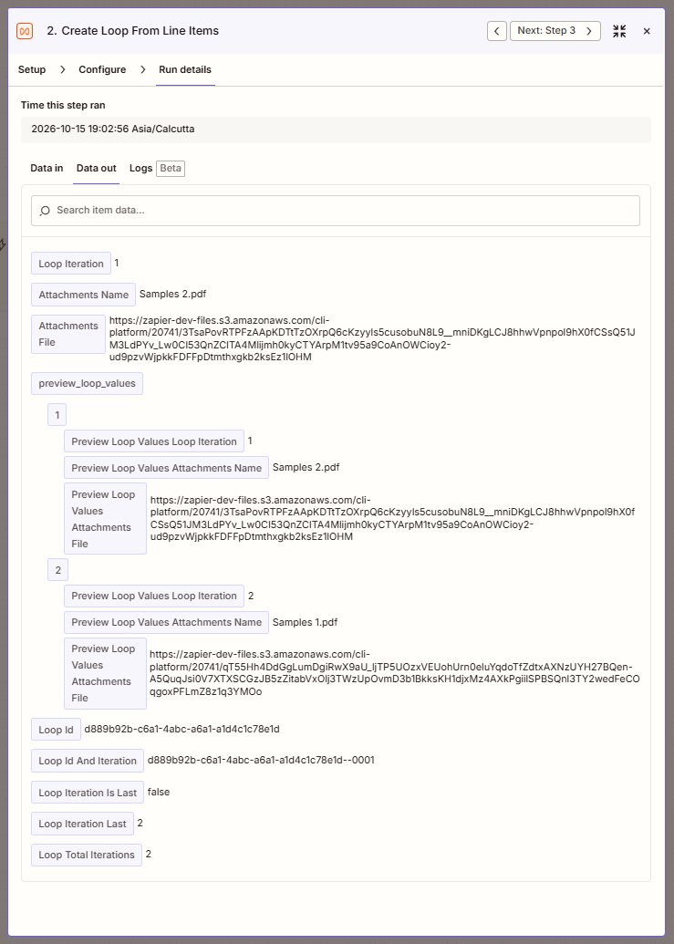Image resolution: width=674 pixels, height=944 pixels.
Task: Click the Samples 1.pdf value
Action: point(306,622)
